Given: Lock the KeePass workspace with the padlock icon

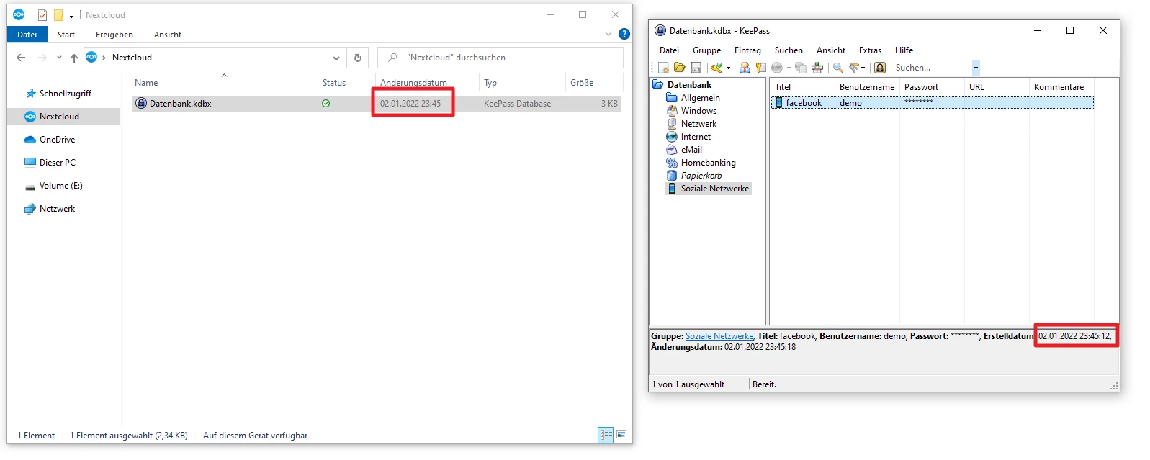Looking at the screenshot, I should (879, 68).
